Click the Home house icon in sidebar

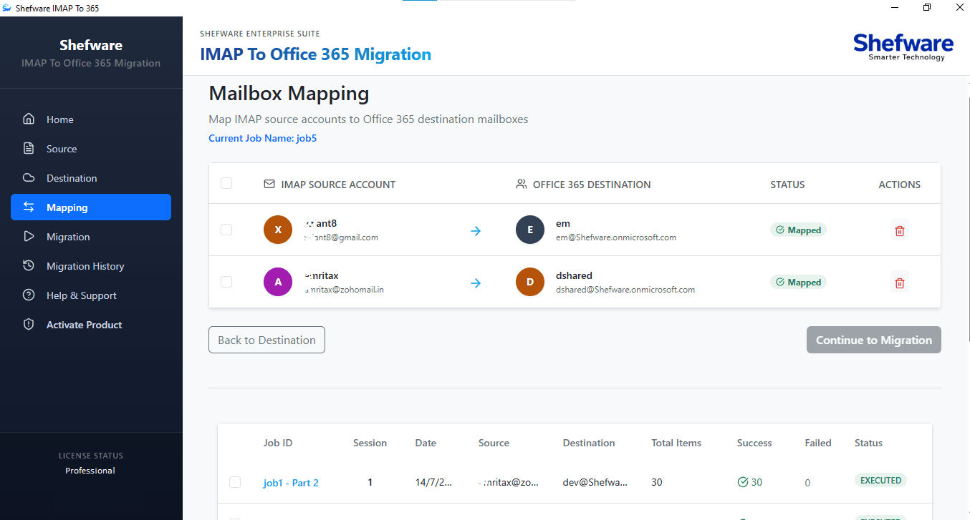pos(29,119)
